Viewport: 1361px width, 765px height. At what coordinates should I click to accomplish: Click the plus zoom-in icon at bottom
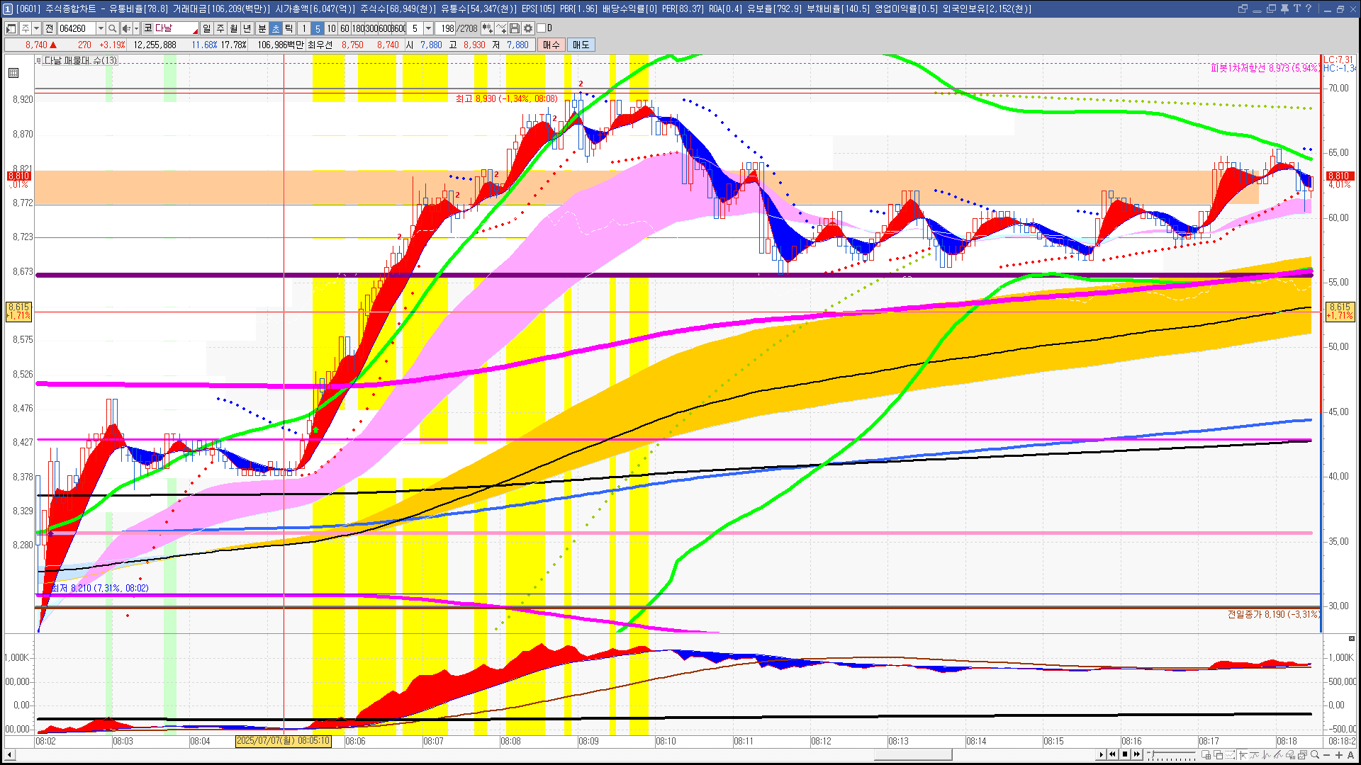click(x=1339, y=755)
